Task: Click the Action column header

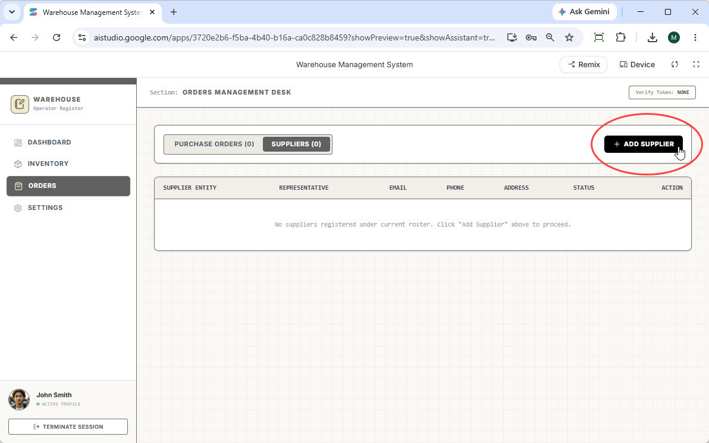Action: 672,187
